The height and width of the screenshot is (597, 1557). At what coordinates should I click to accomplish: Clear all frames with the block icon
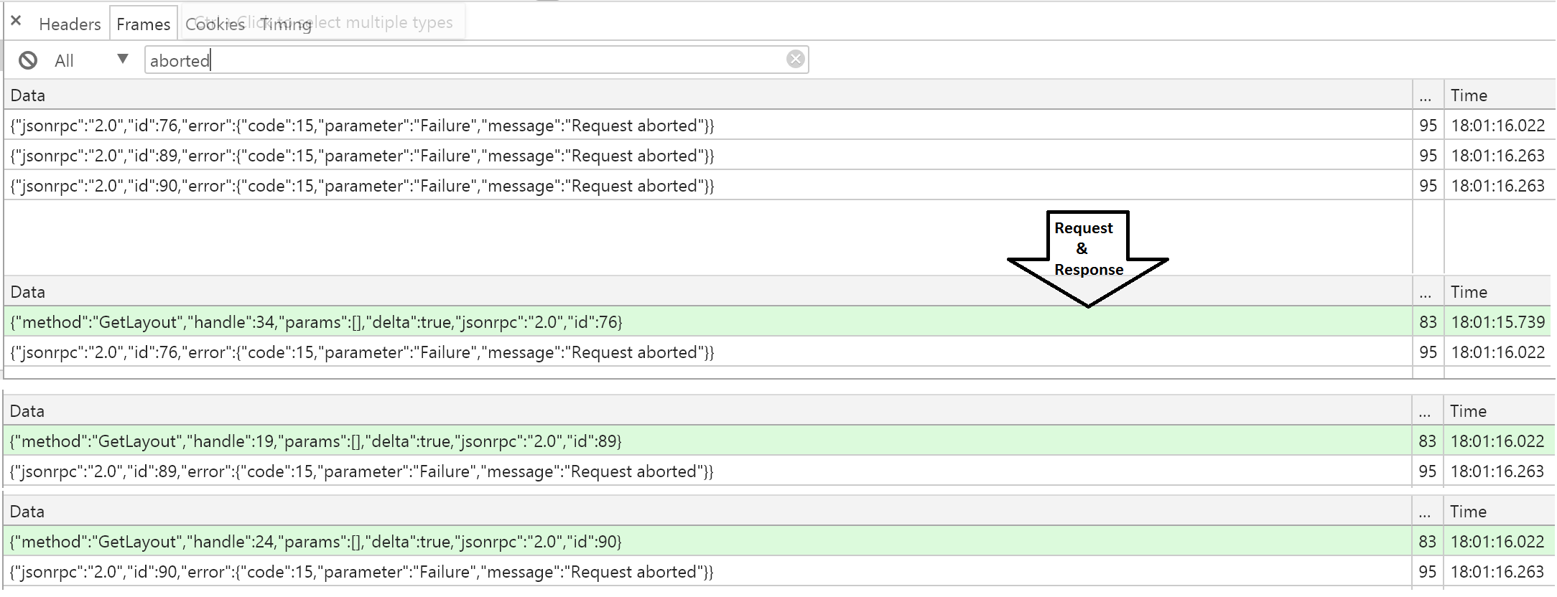click(x=28, y=60)
